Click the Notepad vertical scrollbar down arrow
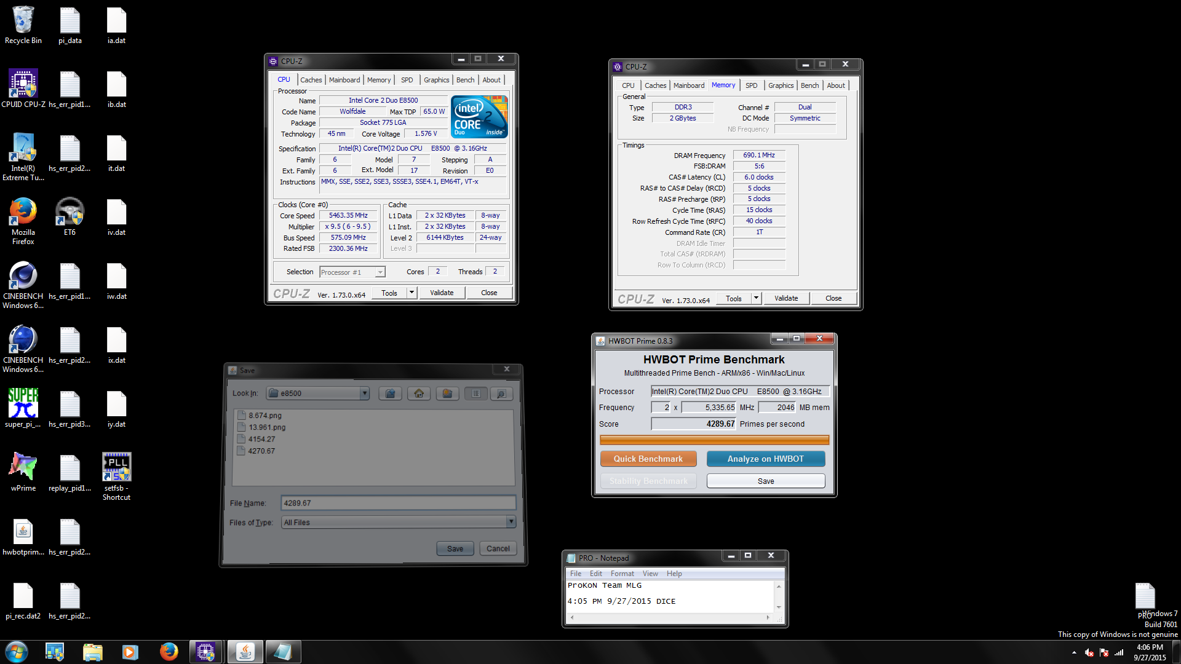The height and width of the screenshot is (664, 1181). coord(779,607)
